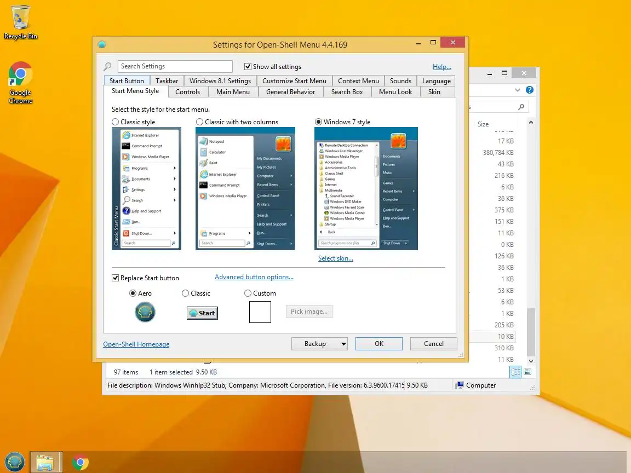Viewport: 631px width, 473px height.
Task: Select the 380,784 KB size entry
Action: (498, 153)
